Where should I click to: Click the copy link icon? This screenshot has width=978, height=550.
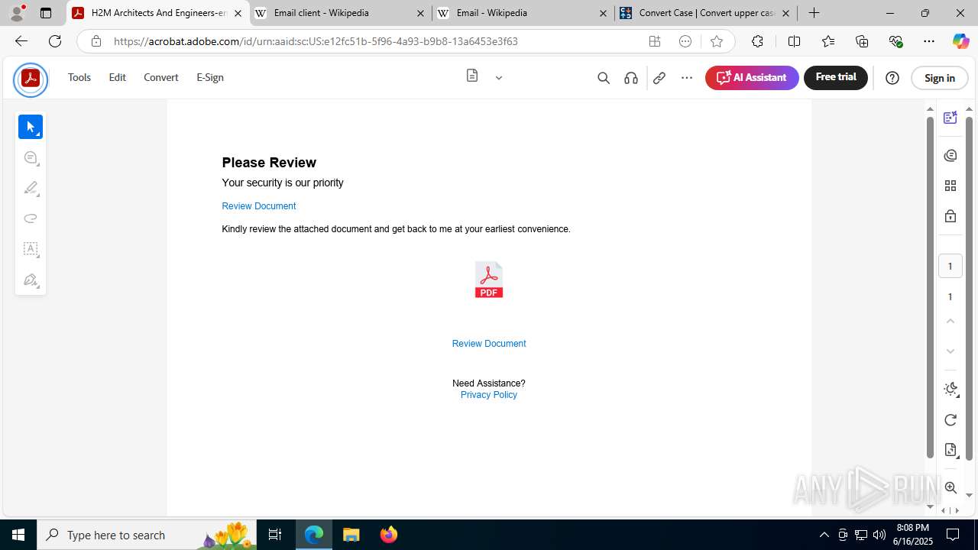659,78
